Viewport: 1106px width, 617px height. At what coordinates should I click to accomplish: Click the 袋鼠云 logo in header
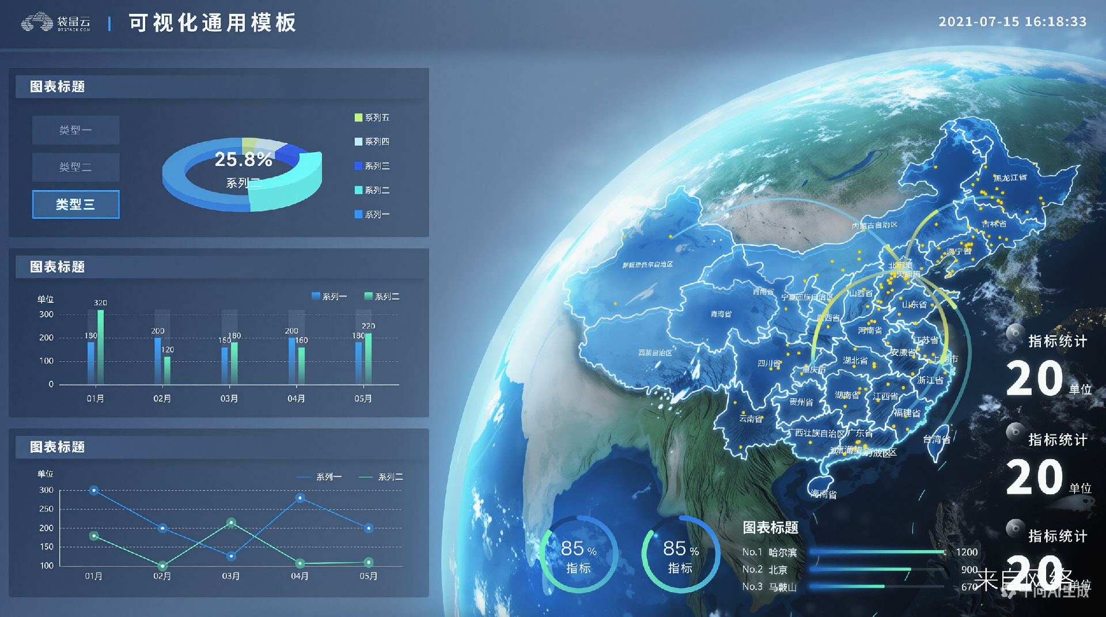(56, 22)
